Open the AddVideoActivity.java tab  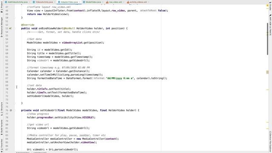coord(17,2)
